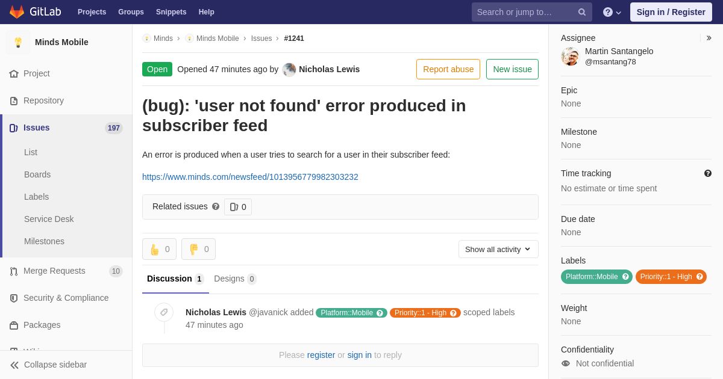
Task: Click the #1241 breadcrumb
Action: click(x=294, y=39)
